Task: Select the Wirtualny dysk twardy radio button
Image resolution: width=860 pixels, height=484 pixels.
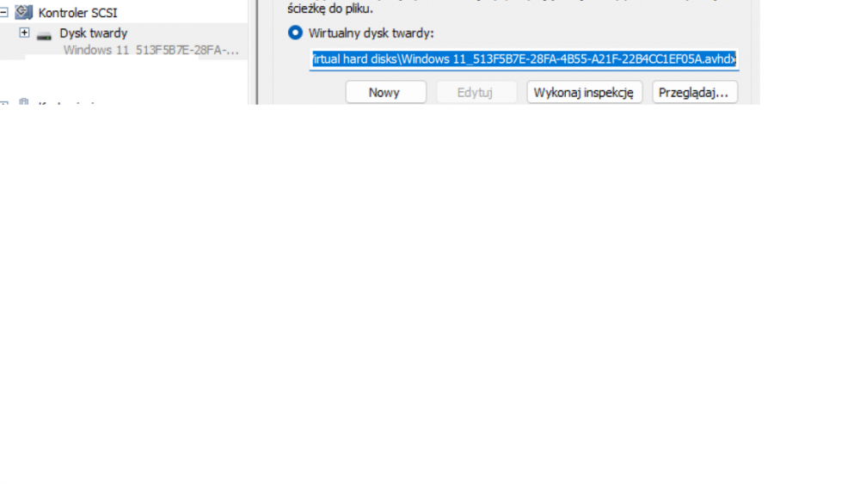Action: tap(295, 33)
